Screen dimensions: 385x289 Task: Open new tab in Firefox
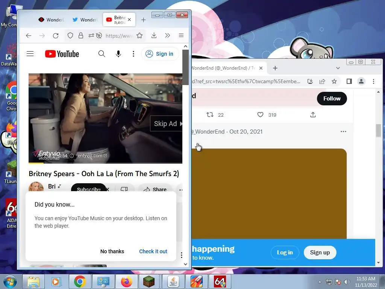[144, 20]
